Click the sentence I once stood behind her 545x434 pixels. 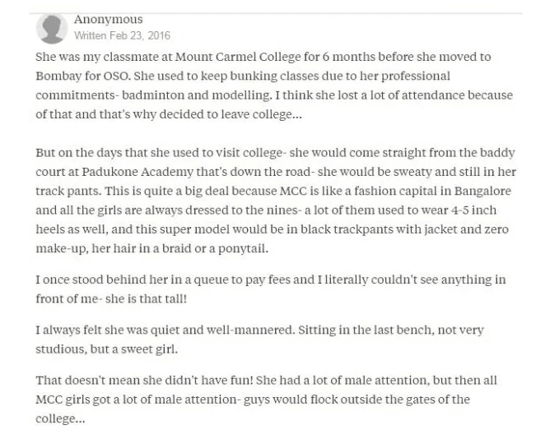(x=270, y=289)
